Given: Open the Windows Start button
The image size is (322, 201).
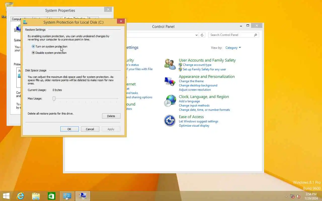Looking at the screenshot, I should click(6, 196).
